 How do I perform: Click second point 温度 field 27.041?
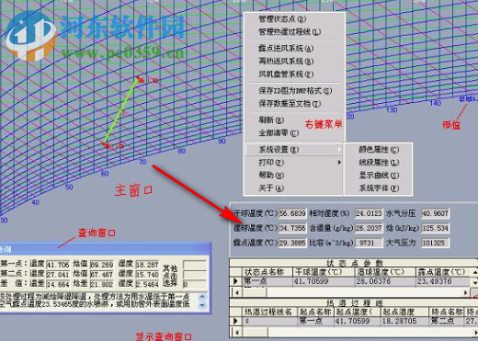[58, 274]
